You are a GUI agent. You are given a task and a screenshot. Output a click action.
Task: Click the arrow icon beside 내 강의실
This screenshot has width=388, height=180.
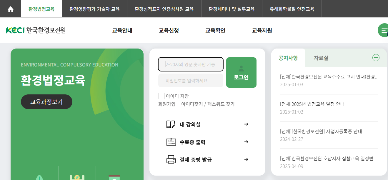tap(246, 124)
